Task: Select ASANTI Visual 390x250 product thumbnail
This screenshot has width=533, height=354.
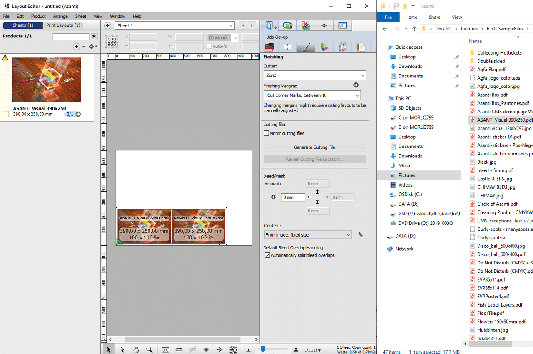Action: [47, 80]
